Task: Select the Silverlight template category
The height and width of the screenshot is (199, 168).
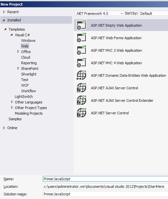Action: (29, 74)
